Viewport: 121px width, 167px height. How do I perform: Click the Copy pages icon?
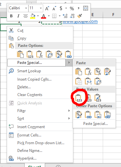coord(11,38)
